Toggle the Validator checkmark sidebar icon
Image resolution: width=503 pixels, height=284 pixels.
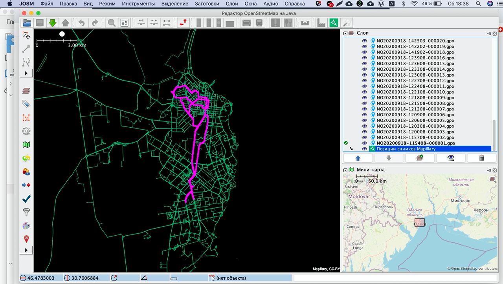click(26, 199)
